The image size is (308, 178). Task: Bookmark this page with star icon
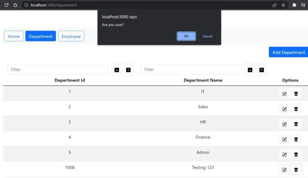coord(283,5)
